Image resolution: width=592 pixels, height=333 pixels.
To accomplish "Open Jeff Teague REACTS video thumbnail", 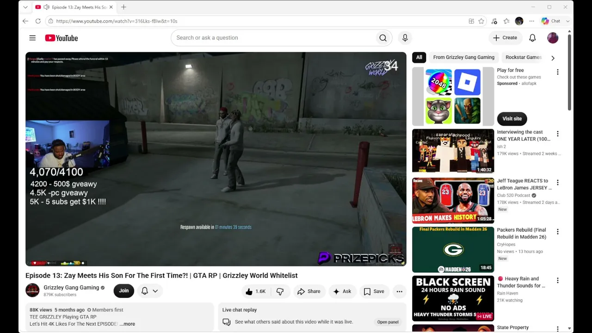I will click(x=453, y=200).
